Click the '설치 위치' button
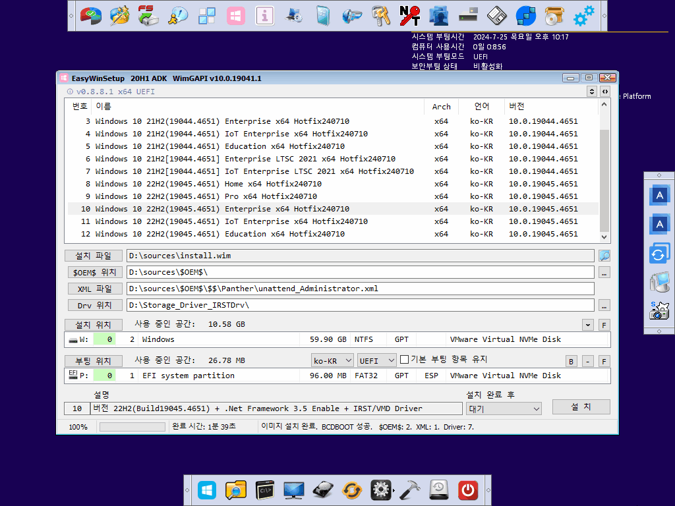Viewport: 675px width, 506px height. coord(94,325)
